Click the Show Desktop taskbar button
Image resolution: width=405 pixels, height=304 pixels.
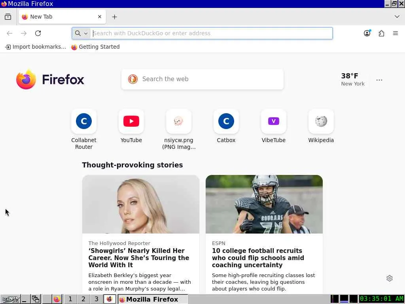(25, 299)
